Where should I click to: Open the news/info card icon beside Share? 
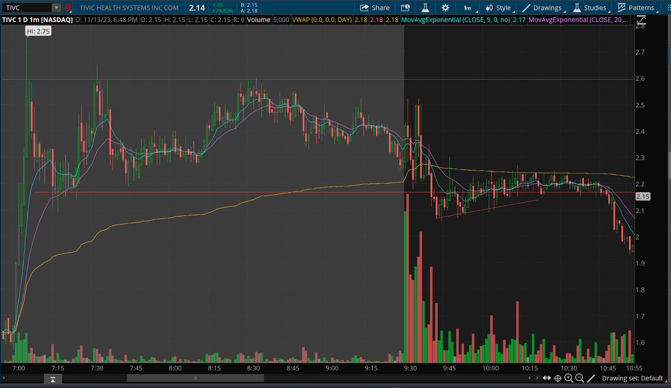[x=405, y=8]
